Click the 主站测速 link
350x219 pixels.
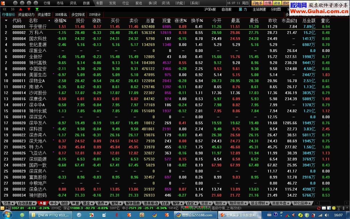[x=259, y=9]
